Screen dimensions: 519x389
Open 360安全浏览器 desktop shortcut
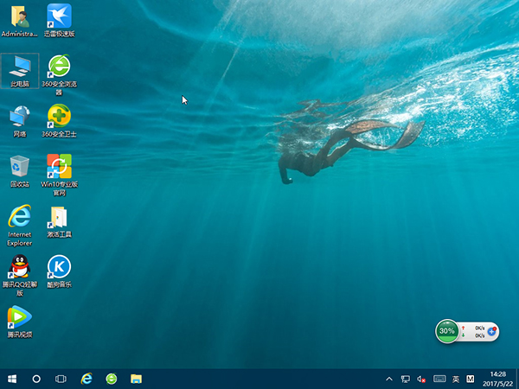coord(59,67)
